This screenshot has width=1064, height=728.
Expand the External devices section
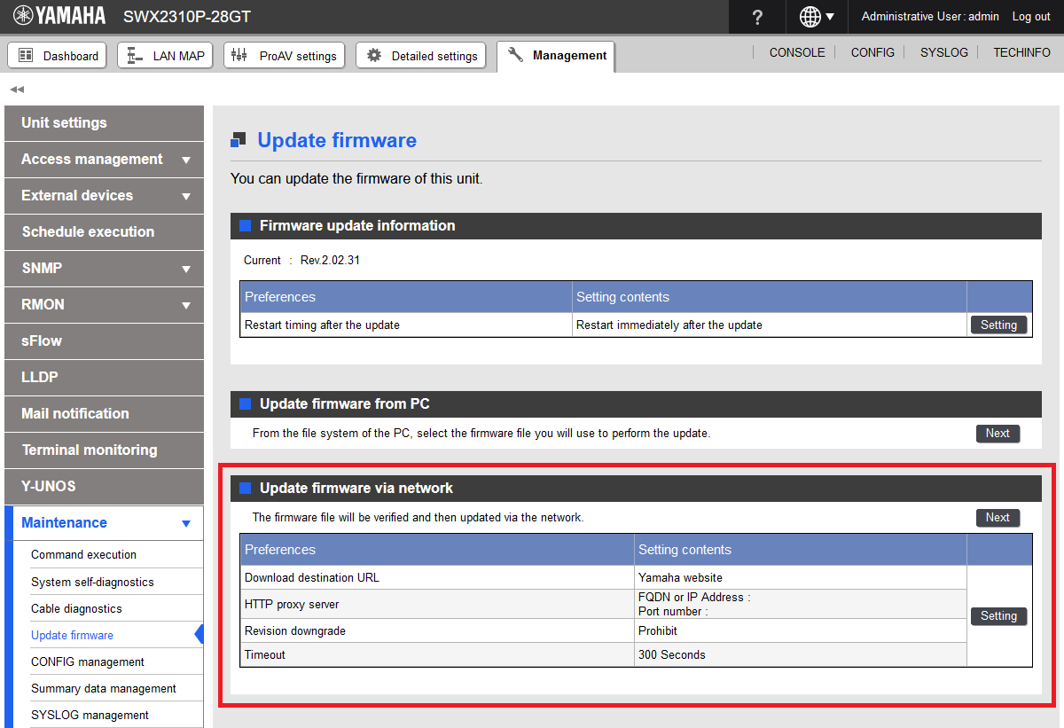tap(104, 196)
